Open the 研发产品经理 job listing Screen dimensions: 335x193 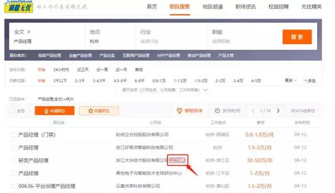tap(33, 161)
